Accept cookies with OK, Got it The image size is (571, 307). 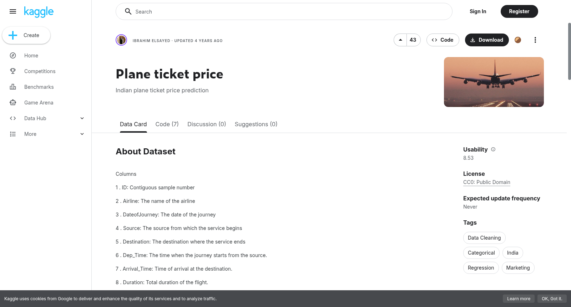tap(552, 299)
